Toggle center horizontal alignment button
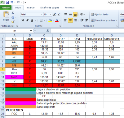 [x=70, y=20]
